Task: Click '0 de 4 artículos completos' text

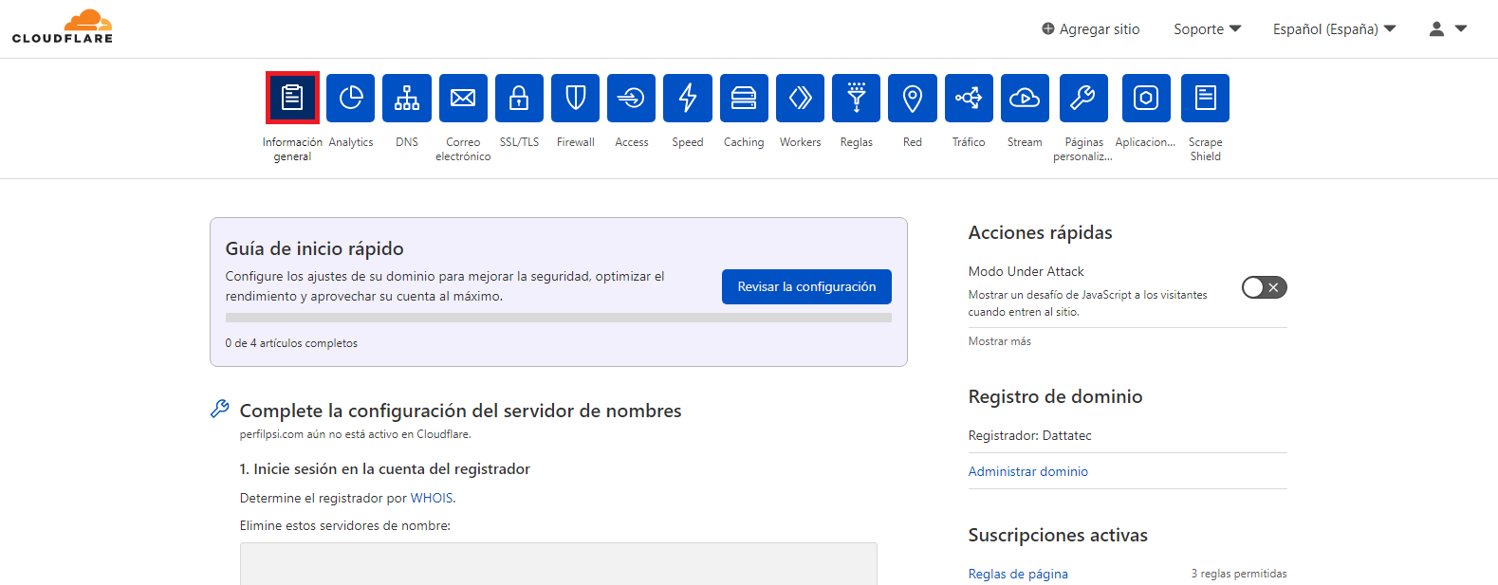Action: click(291, 343)
